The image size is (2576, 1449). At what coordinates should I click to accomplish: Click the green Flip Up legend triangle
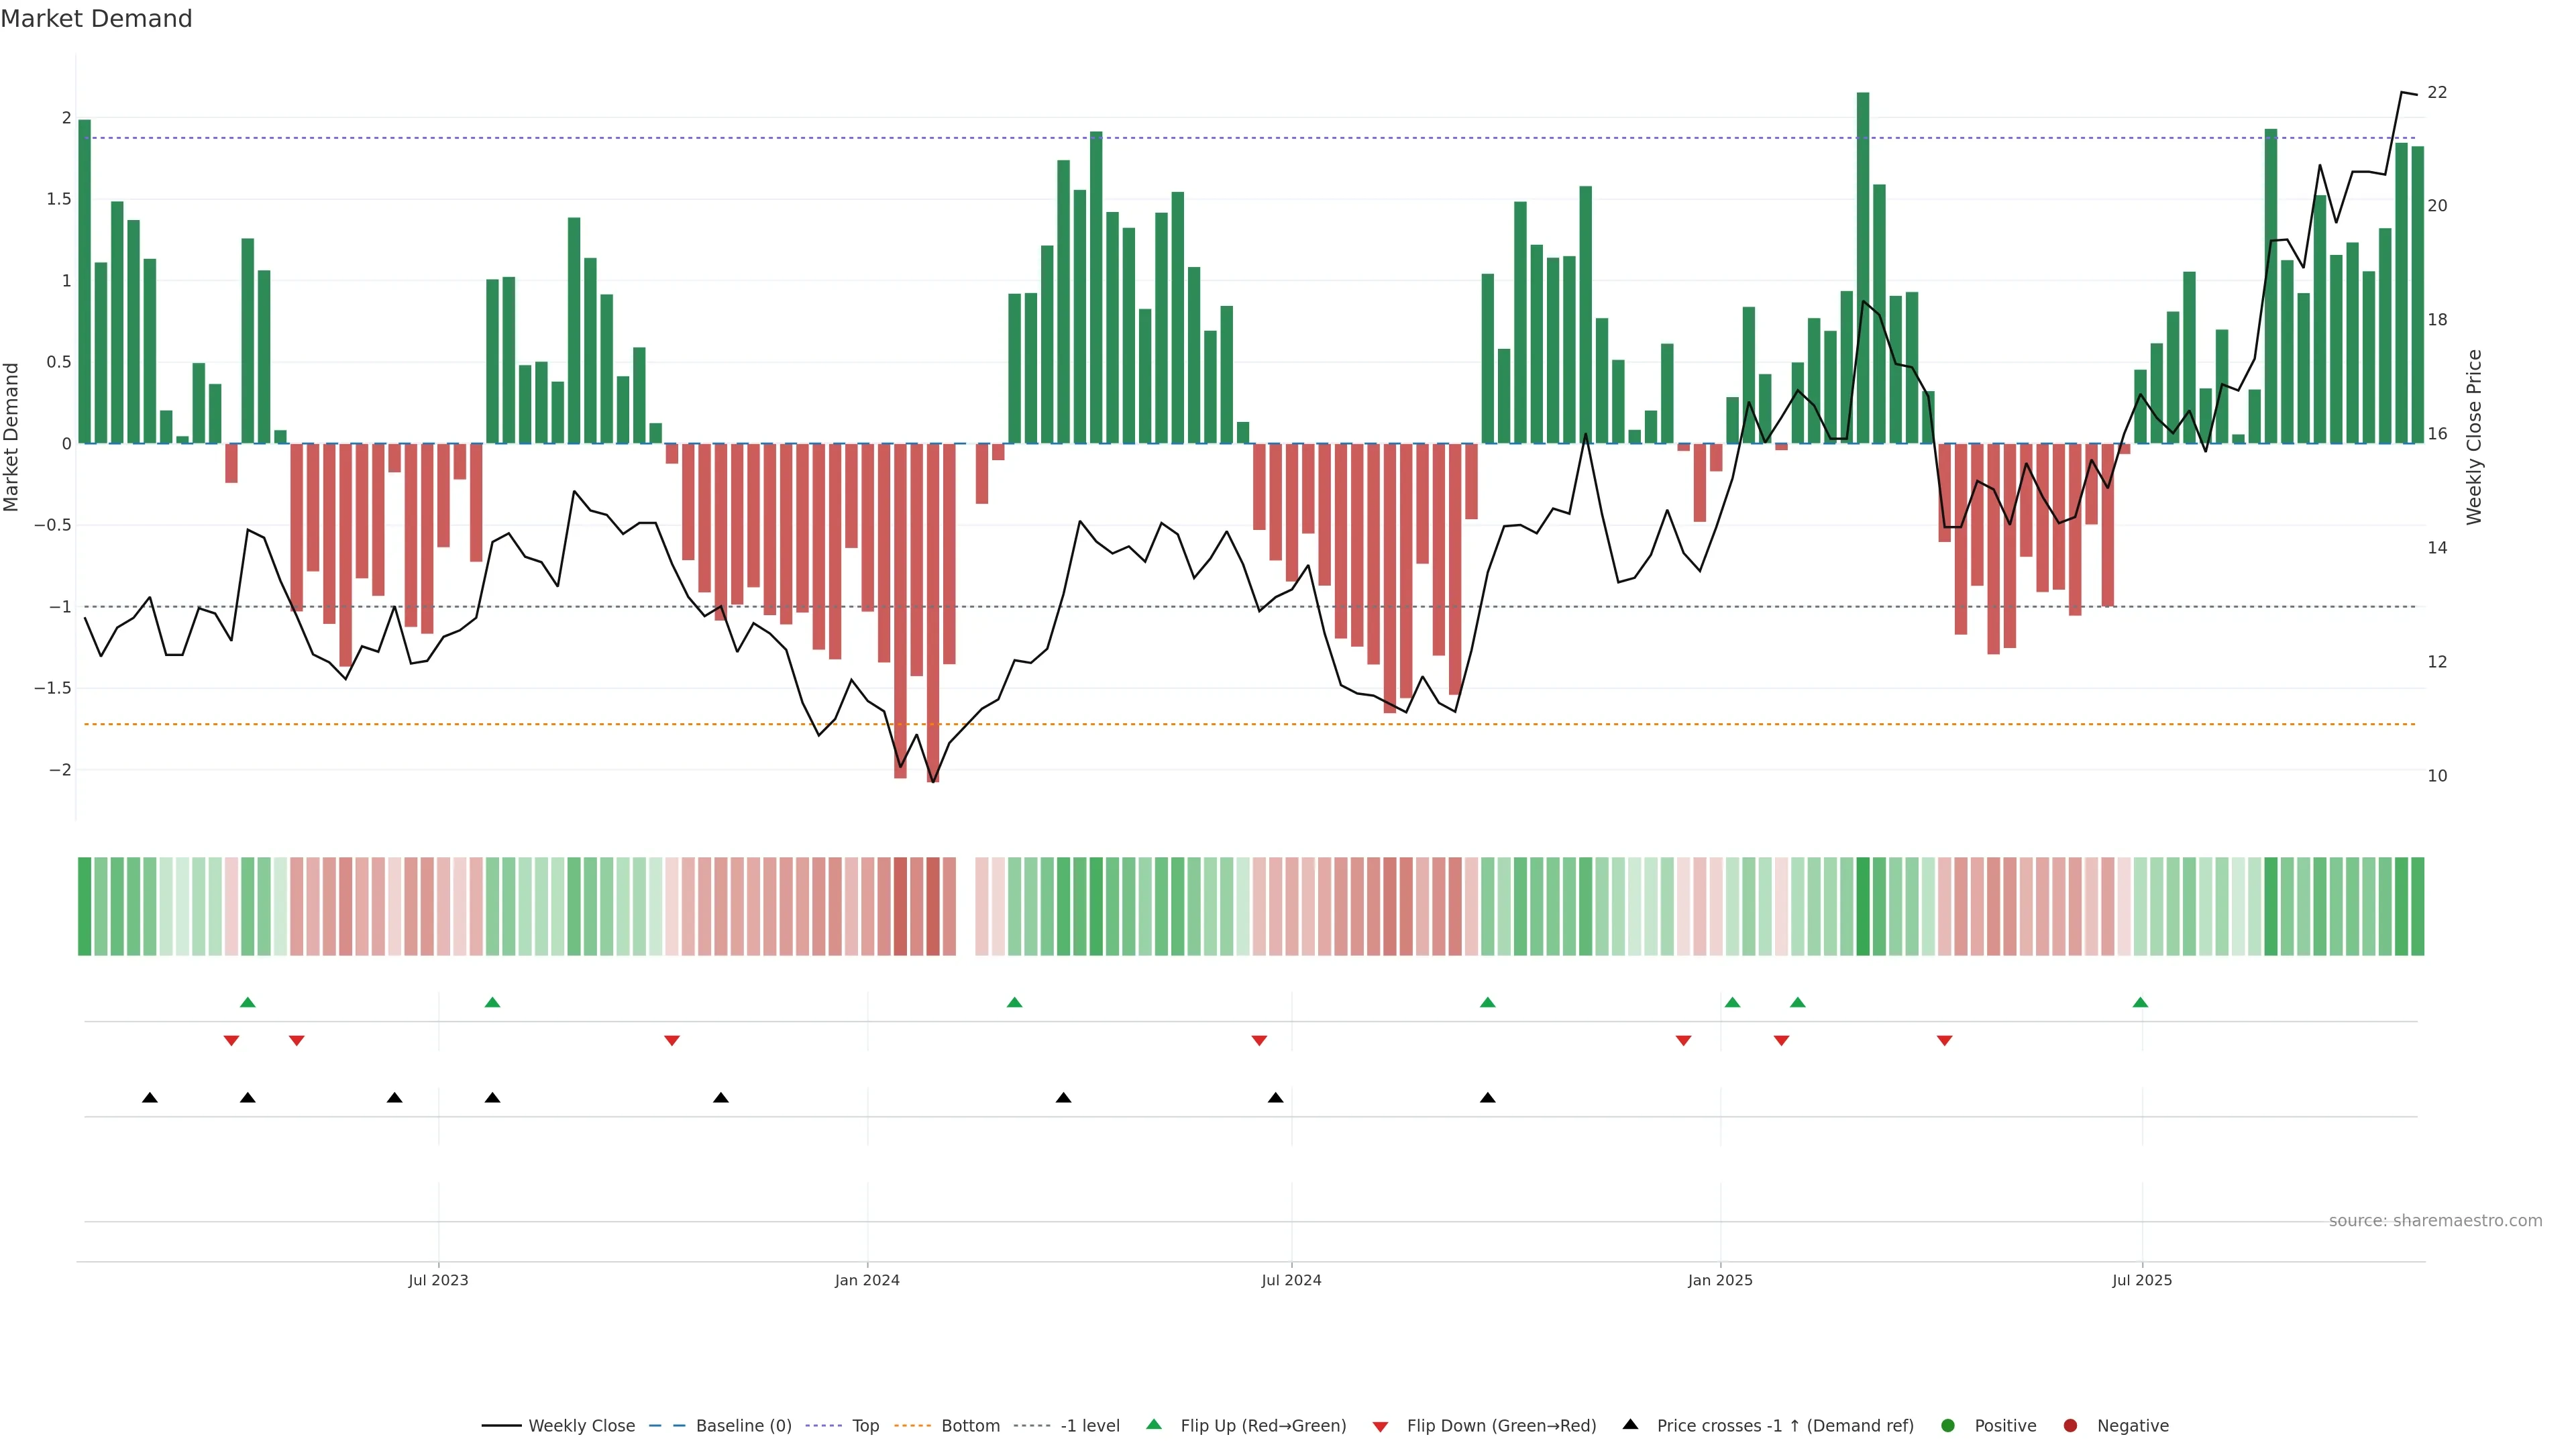(1153, 1424)
